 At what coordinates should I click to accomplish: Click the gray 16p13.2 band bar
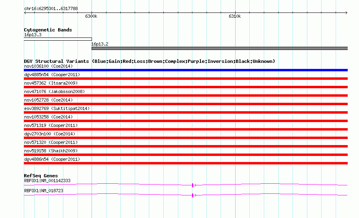coord(219,48)
